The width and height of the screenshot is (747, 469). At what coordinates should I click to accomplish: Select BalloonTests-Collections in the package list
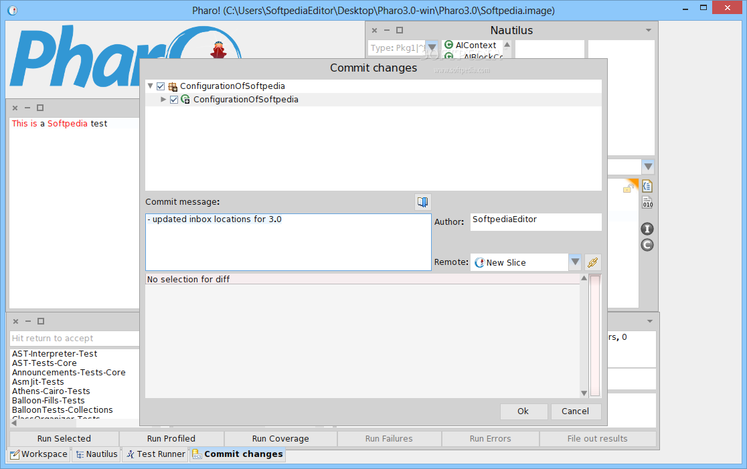(x=62, y=410)
